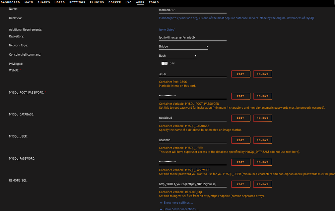The width and height of the screenshot is (335, 211).
Task: Click the REMOTE_SQL URL field
Action: point(193,184)
